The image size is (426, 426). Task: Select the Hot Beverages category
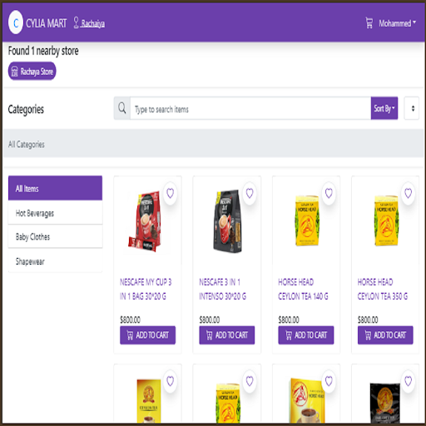[55, 213]
